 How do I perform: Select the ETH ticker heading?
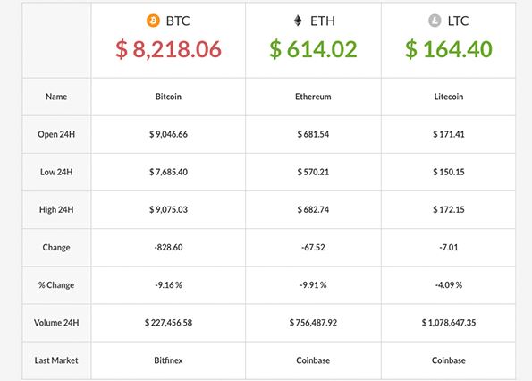click(323, 21)
